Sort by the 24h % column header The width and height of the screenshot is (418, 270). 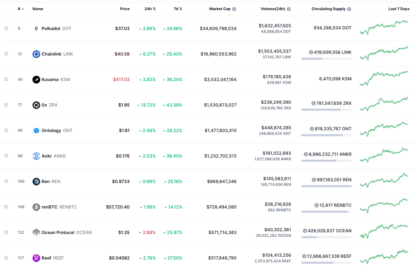[x=150, y=9]
